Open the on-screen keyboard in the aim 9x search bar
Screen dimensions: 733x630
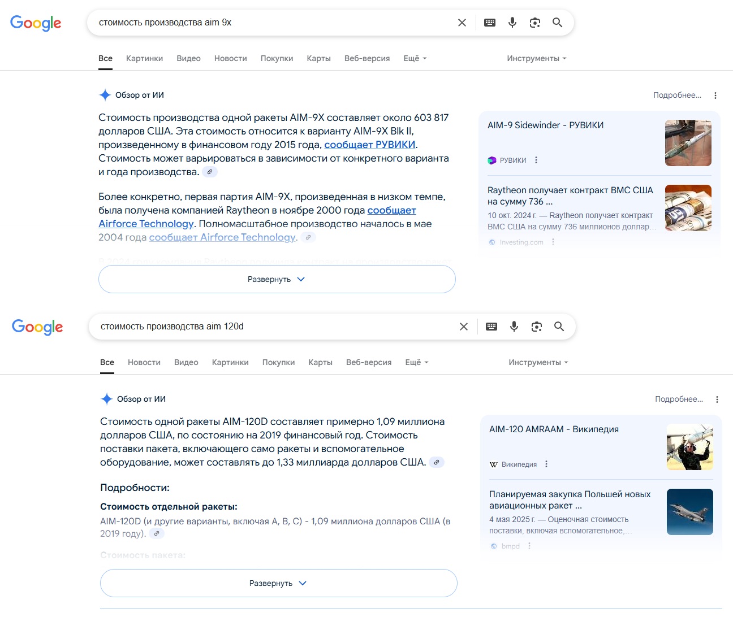point(490,23)
